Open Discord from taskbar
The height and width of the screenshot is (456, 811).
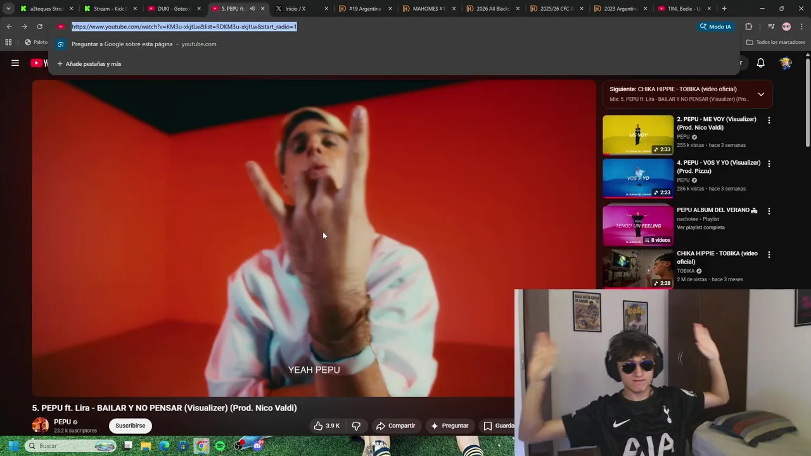point(257,446)
